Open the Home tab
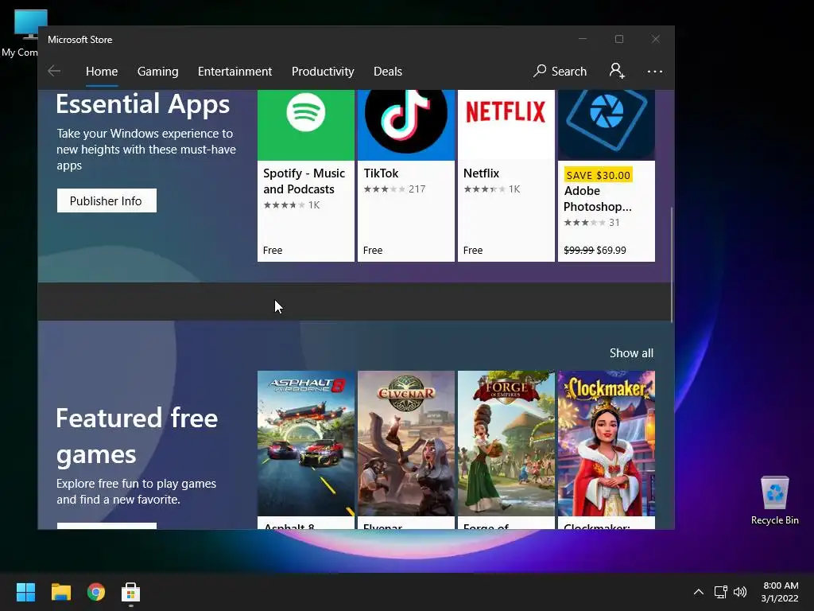 click(102, 71)
